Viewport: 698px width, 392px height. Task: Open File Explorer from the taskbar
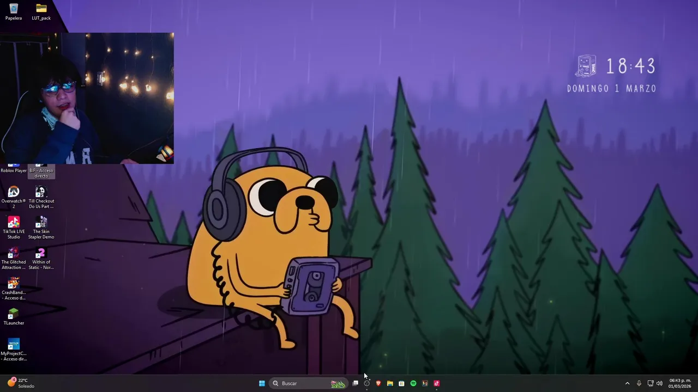click(390, 383)
